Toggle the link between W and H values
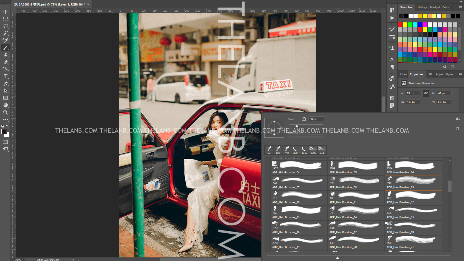The image size is (464, 261). pos(426,93)
